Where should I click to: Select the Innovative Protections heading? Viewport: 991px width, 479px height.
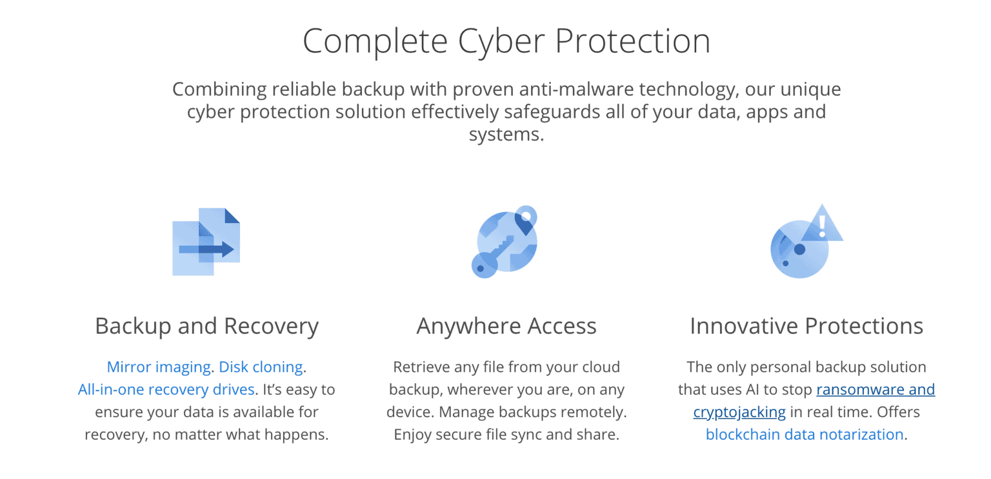806,326
